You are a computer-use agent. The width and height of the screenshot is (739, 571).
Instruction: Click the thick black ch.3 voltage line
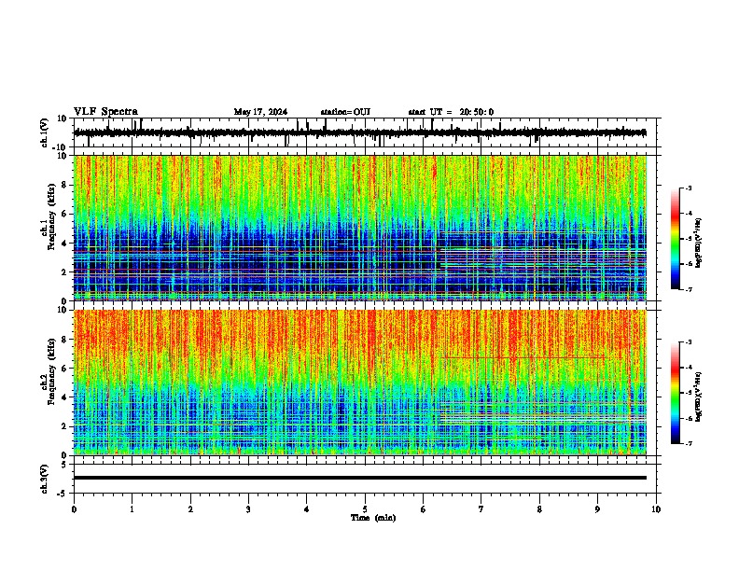pos(360,478)
